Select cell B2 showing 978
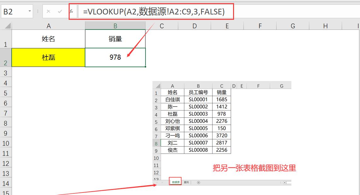The image size is (360, 195). point(115,57)
